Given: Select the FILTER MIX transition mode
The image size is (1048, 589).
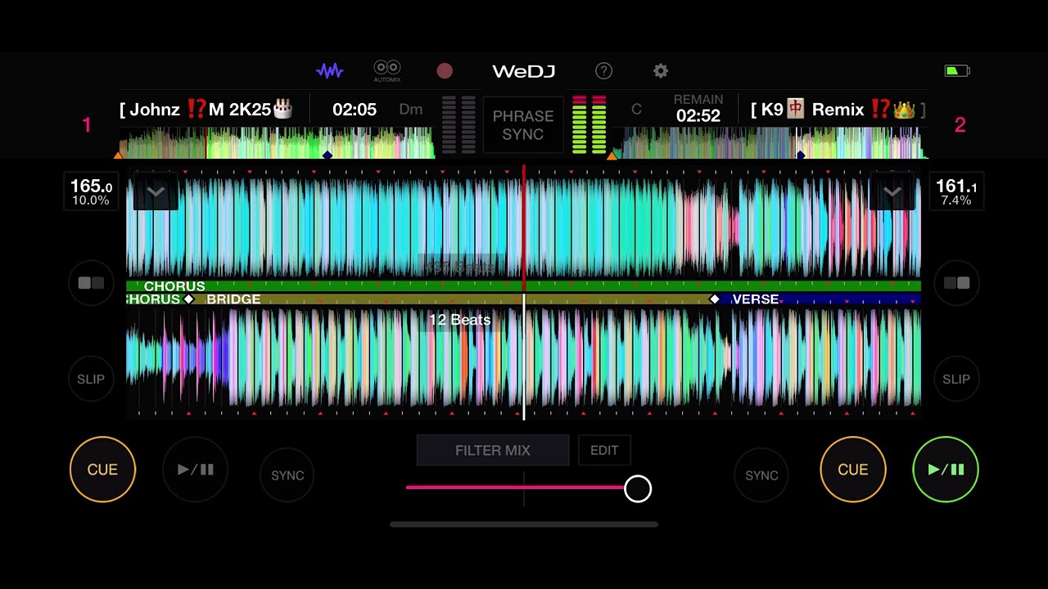Looking at the screenshot, I should [493, 451].
